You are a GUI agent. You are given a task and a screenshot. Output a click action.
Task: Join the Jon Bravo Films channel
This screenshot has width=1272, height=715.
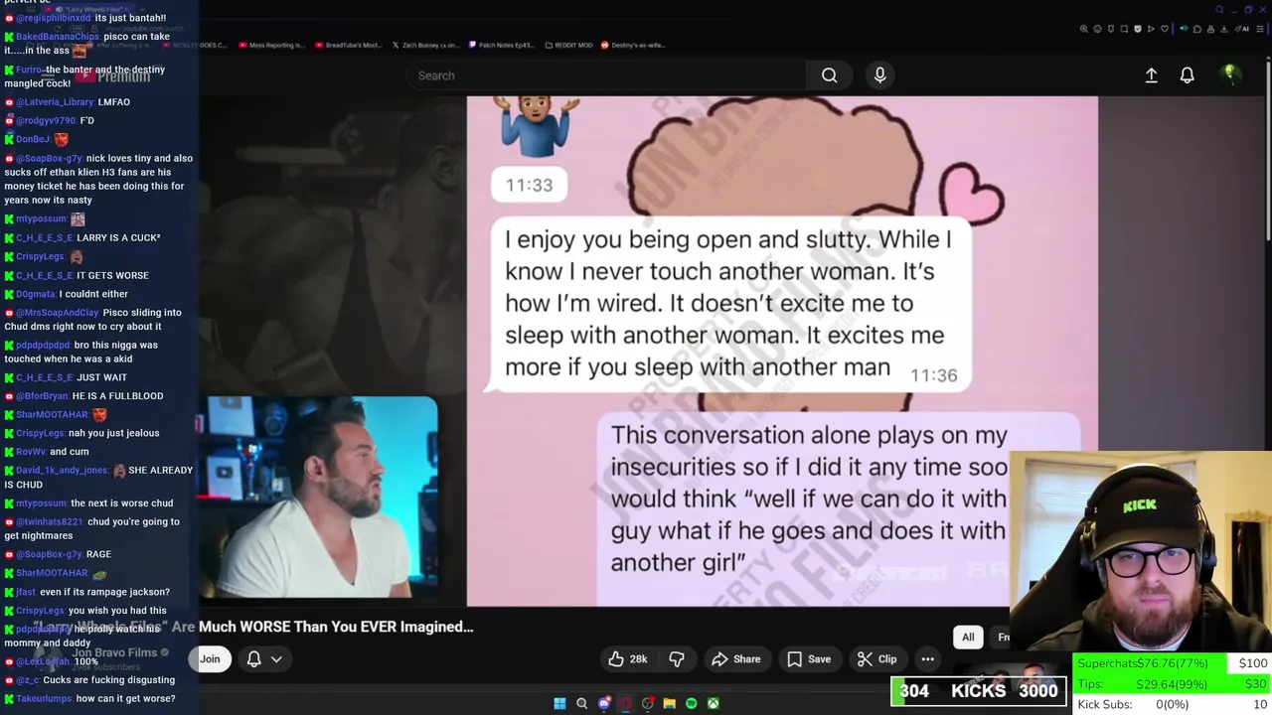(x=210, y=659)
